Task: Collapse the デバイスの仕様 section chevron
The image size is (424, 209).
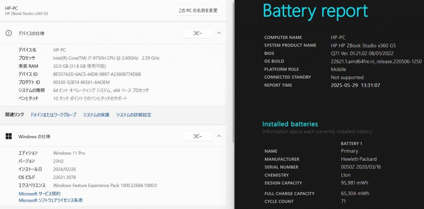Action: [x=219, y=33]
